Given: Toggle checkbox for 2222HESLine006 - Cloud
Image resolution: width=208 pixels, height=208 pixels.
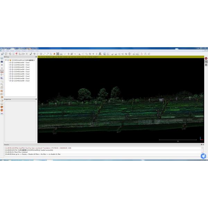Looking at the screenshot, I should (10, 74).
